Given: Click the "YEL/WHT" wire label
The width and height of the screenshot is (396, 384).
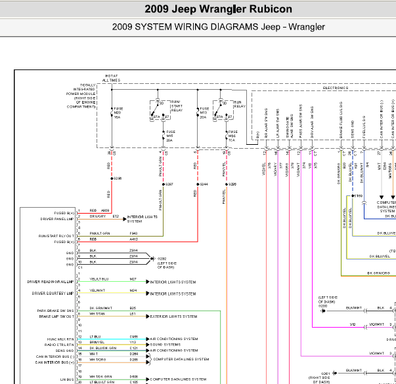Looking at the screenshot, I should [x=97, y=290].
